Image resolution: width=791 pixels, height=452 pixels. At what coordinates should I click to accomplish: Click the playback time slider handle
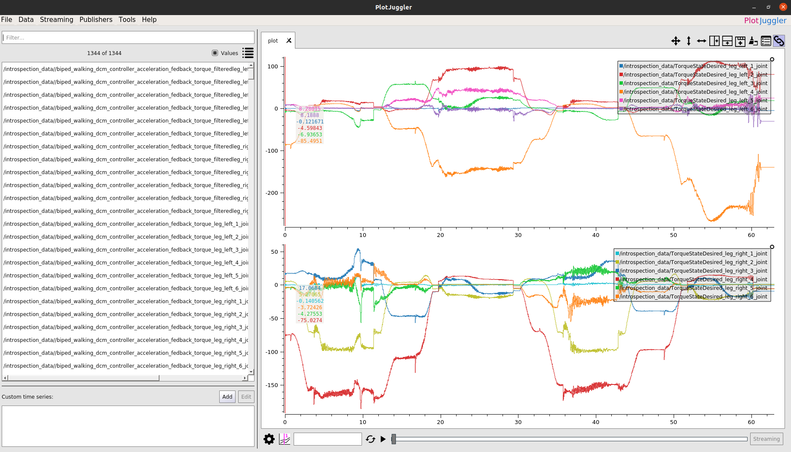[394, 439]
